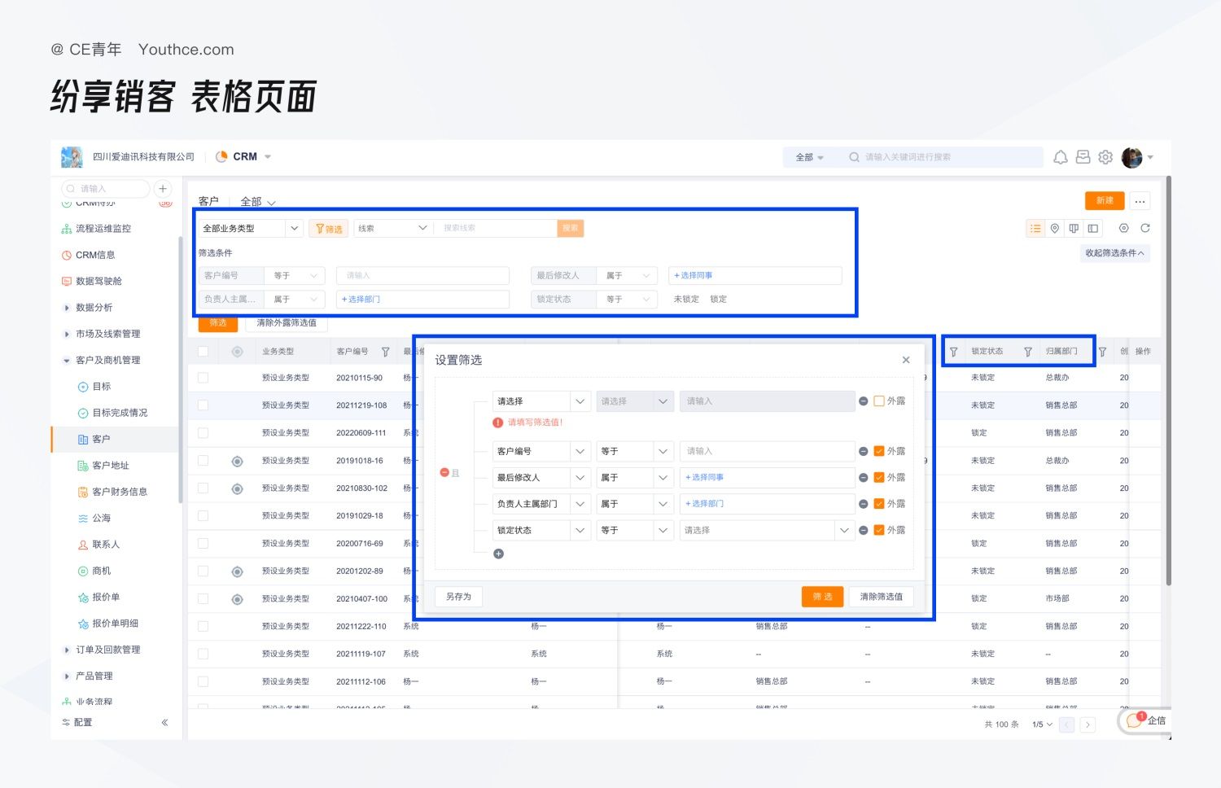Switch to list view icon
Screen dimensions: 1221x788
point(1035,229)
